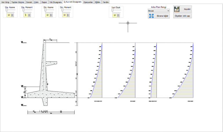Click the Ekrana Sığdır fit-to-screen icon
The image size is (223, 132).
tap(151, 16)
